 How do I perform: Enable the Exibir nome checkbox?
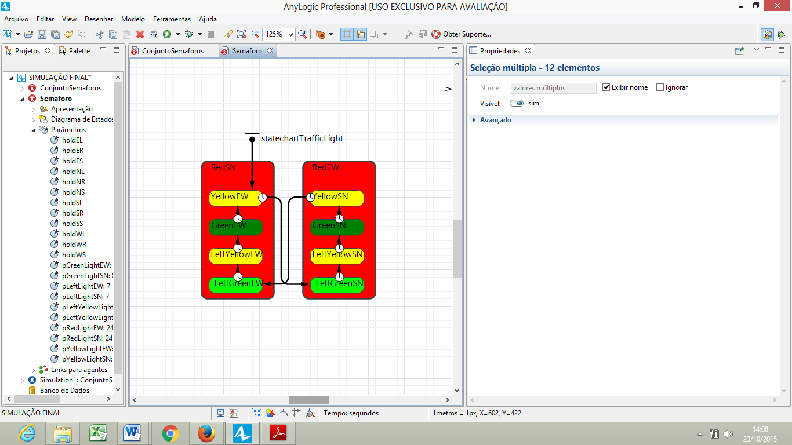coord(607,87)
